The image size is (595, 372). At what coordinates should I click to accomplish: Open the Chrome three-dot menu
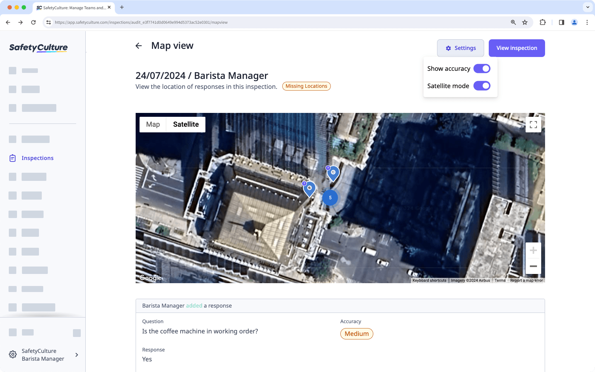click(x=587, y=22)
